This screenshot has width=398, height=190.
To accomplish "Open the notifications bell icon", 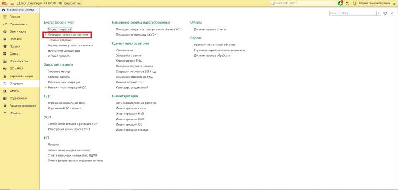I will (340, 3).
